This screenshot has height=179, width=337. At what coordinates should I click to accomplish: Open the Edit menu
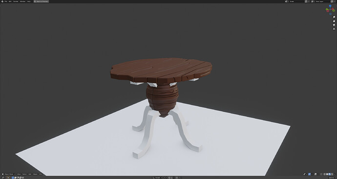(10, 1)
